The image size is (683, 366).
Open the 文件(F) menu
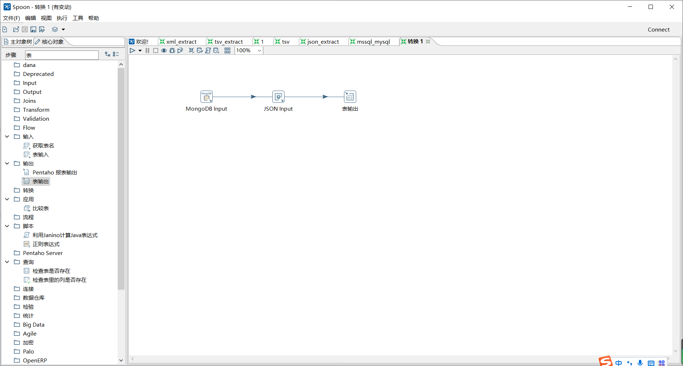click(x=11, y=18)
